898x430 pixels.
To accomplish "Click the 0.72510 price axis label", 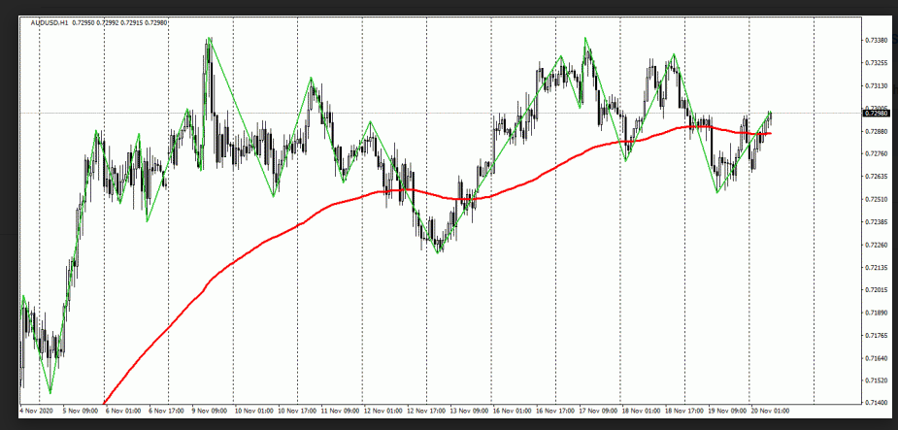I will click(877, 199).
